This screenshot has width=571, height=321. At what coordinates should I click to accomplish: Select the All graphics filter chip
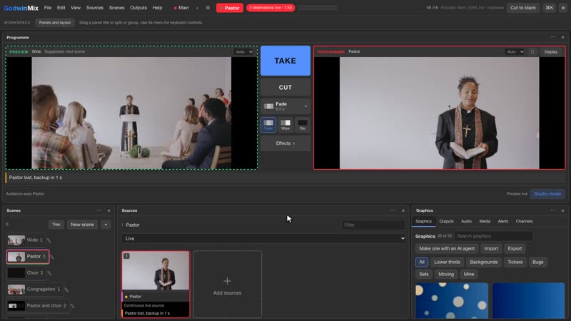click(422, 262)
